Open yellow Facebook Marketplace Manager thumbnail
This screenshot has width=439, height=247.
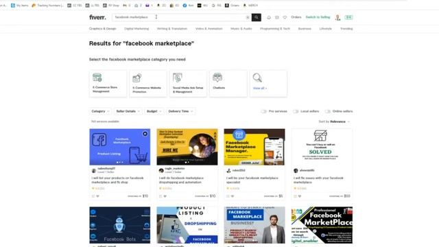(x=254, y=147)
